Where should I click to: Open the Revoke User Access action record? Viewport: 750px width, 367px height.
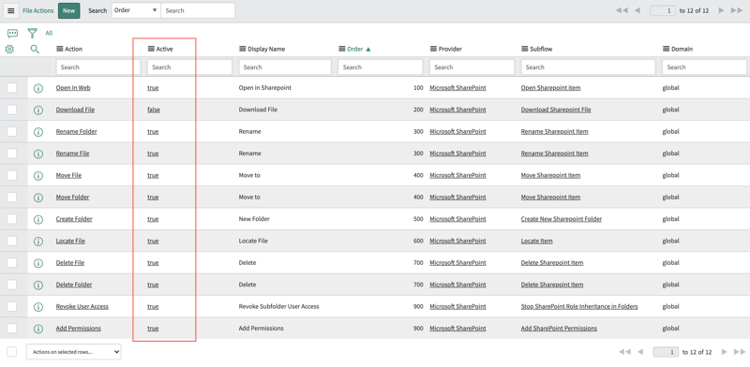pos(82,306)
